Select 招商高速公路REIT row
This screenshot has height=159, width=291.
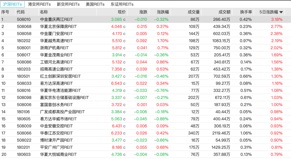[56, 69]
